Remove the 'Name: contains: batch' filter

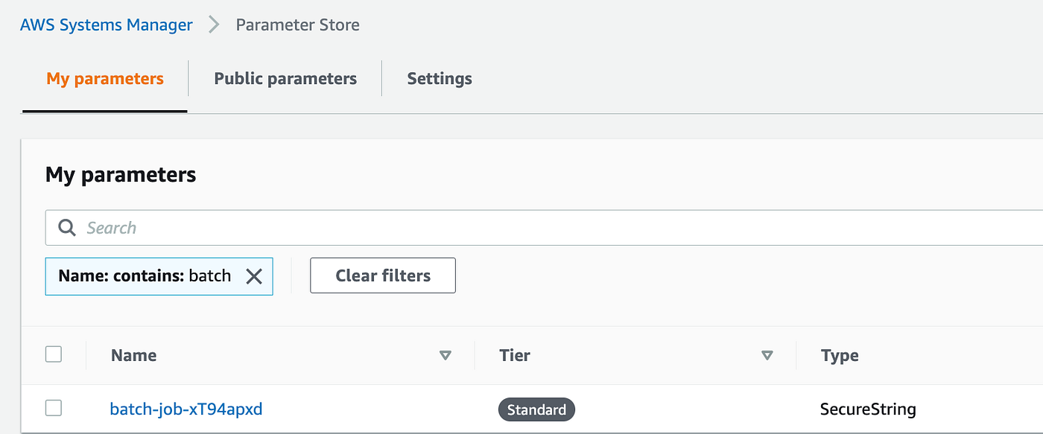(x=254, y=276)
